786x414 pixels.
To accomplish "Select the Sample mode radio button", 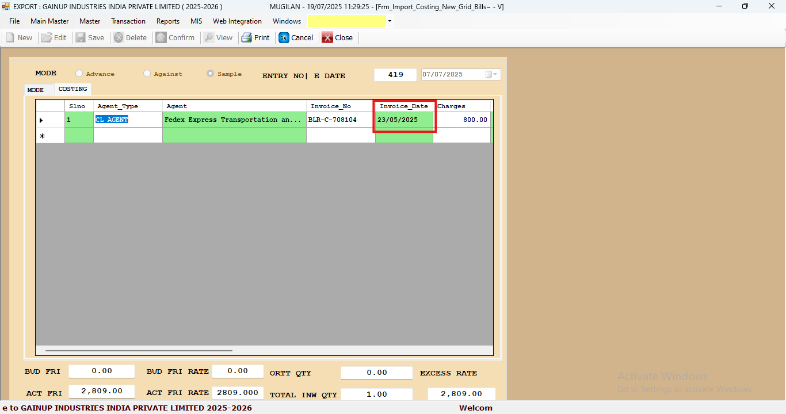I will (211, 74).
